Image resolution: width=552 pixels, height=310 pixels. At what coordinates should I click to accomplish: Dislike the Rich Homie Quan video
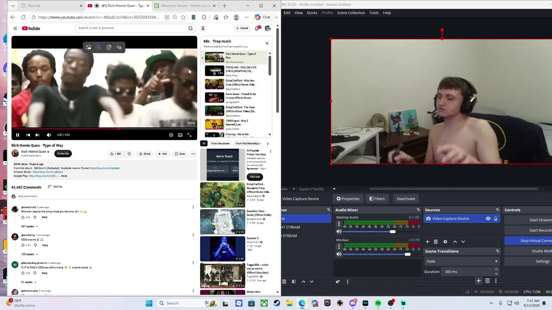click(x=129, y=154)
